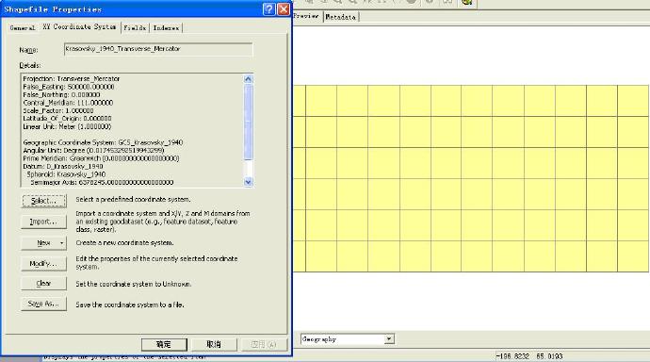The image size is (650, 362).
Task: Confirm with the 确定 button
Action: [164, 344]
